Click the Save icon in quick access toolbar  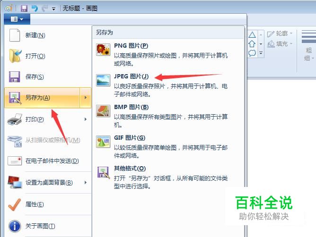click(24, 8)
